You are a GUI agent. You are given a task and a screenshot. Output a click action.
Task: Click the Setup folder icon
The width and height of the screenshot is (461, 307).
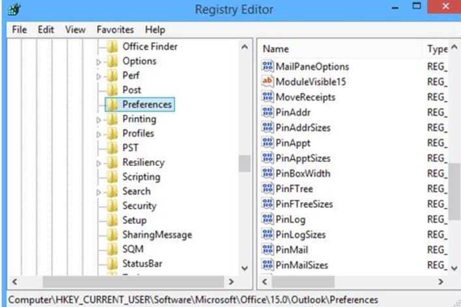pos(112,220)
